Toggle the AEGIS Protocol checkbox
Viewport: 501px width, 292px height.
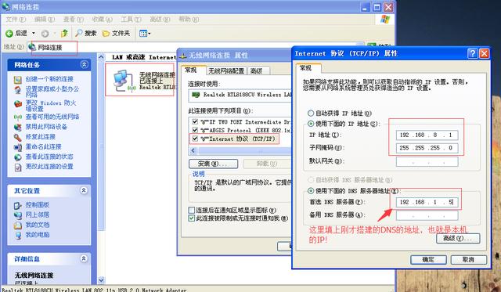click(195, 130)
